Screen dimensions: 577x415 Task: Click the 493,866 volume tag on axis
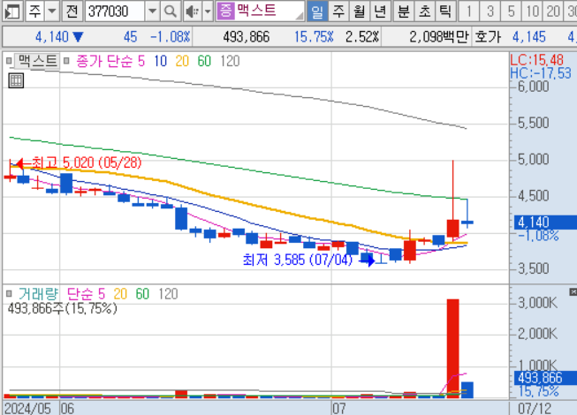pos(545,378)
